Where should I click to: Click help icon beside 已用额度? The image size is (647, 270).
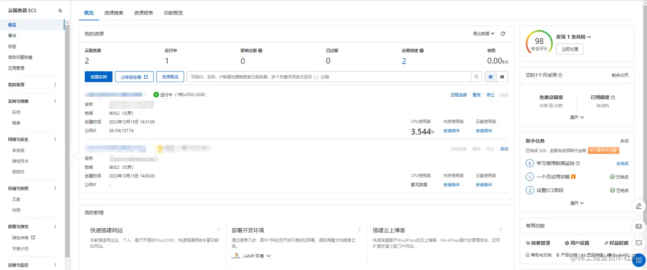[613, 98]
